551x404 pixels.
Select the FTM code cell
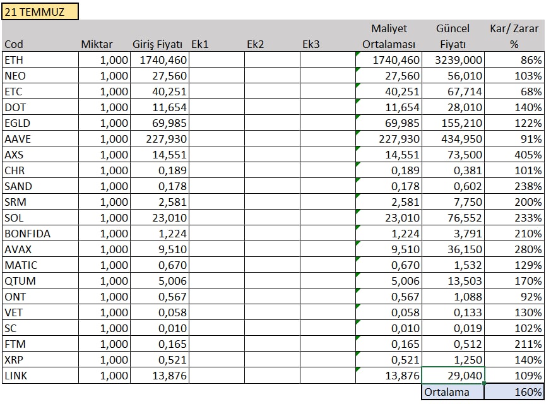tap(40, 344)
